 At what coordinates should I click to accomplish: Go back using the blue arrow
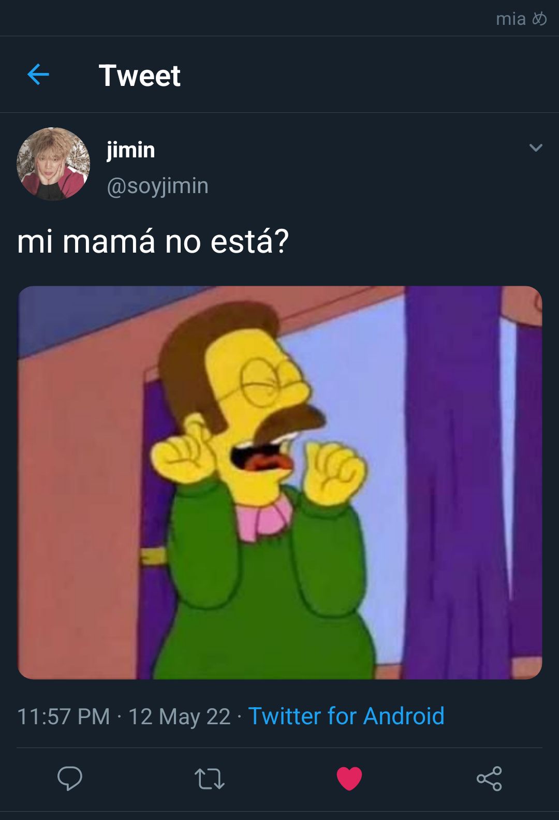(x=38, y=75)
